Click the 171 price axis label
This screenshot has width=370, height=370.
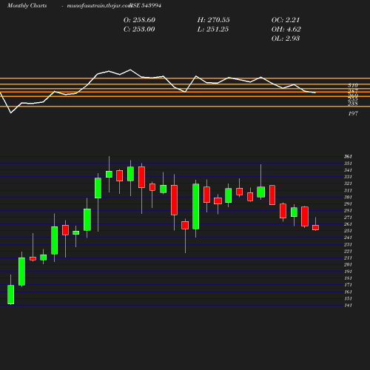point(348,285)
